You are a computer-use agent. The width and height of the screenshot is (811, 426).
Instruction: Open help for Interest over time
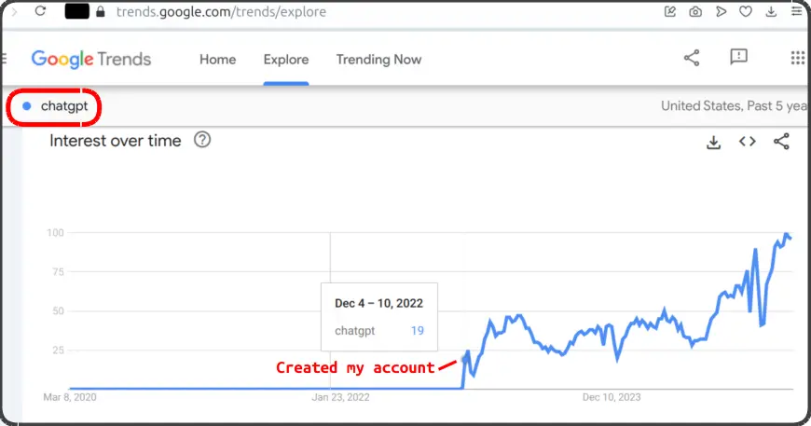point(201,141)
